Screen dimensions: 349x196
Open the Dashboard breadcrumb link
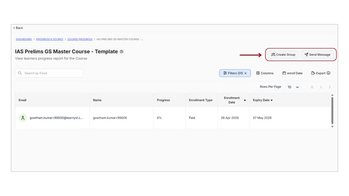point(24,39)
